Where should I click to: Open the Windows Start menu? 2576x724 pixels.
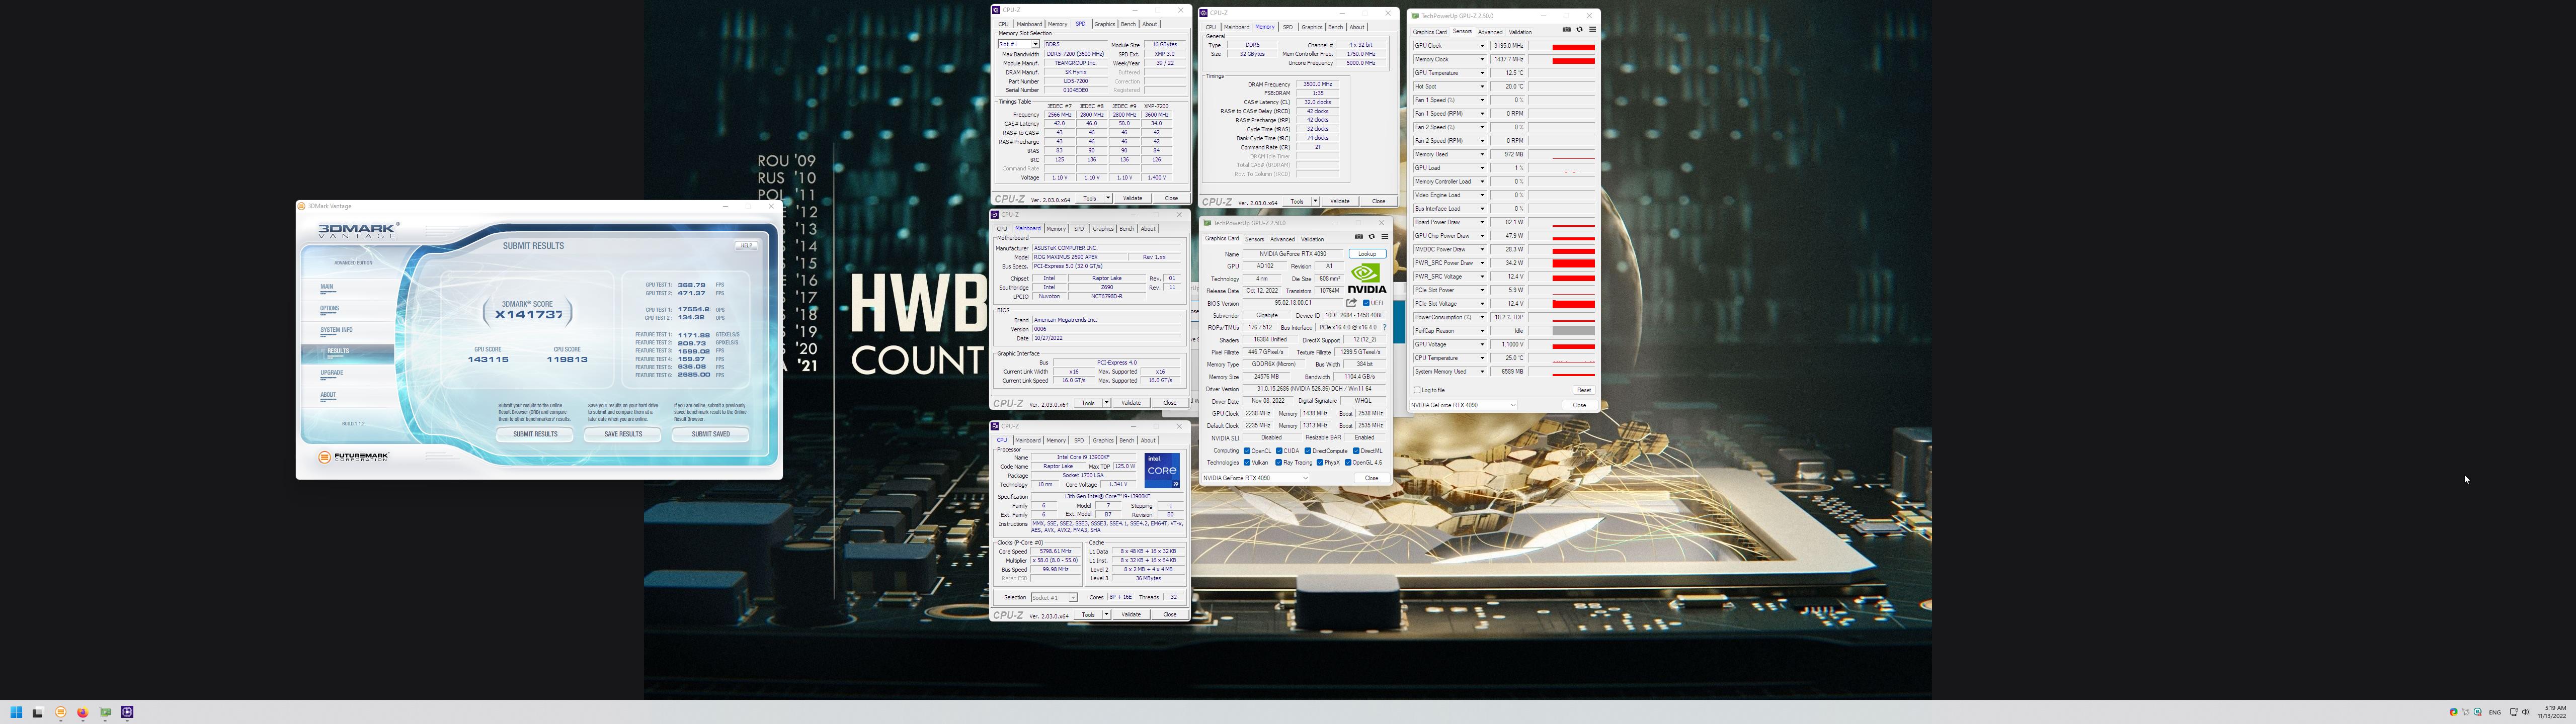[16, 713]
